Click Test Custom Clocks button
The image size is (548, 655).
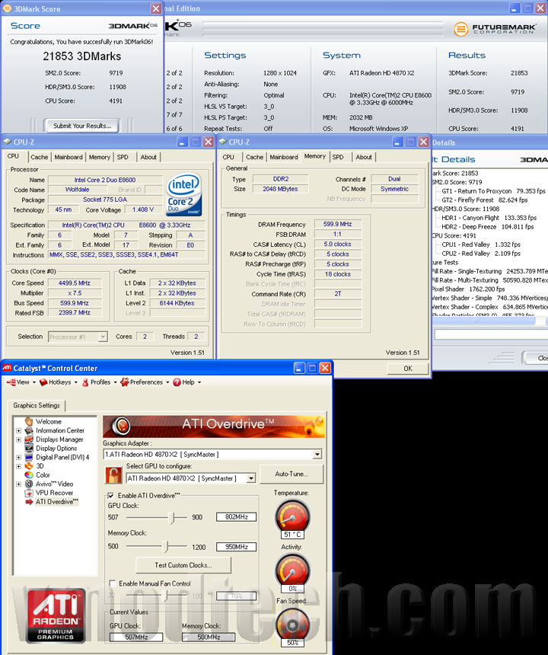coord(183,565)
